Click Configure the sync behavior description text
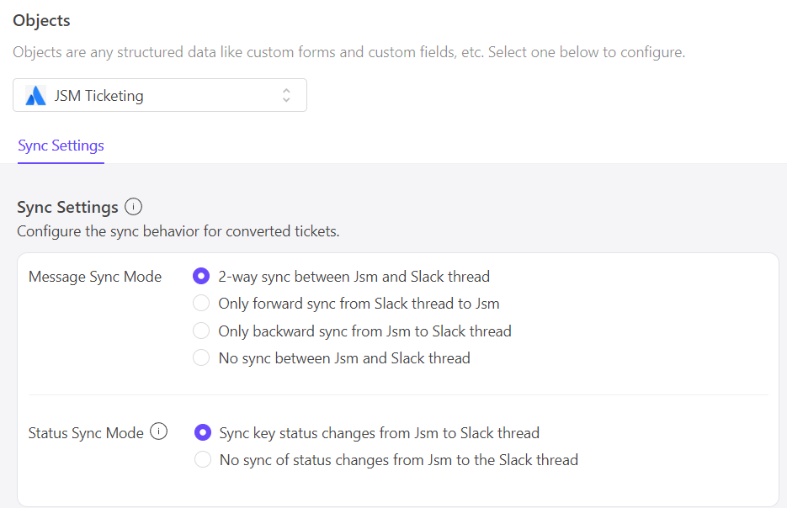 click(178, 231)
